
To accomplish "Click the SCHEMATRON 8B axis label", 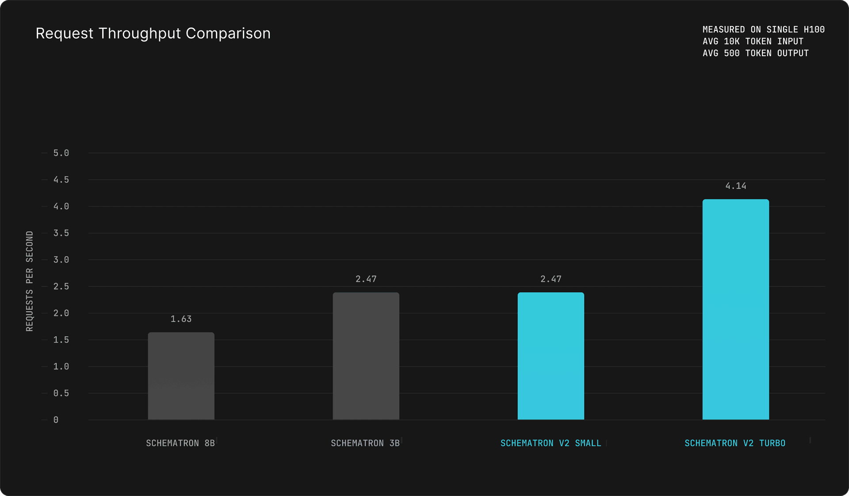I will click(180, 443).
